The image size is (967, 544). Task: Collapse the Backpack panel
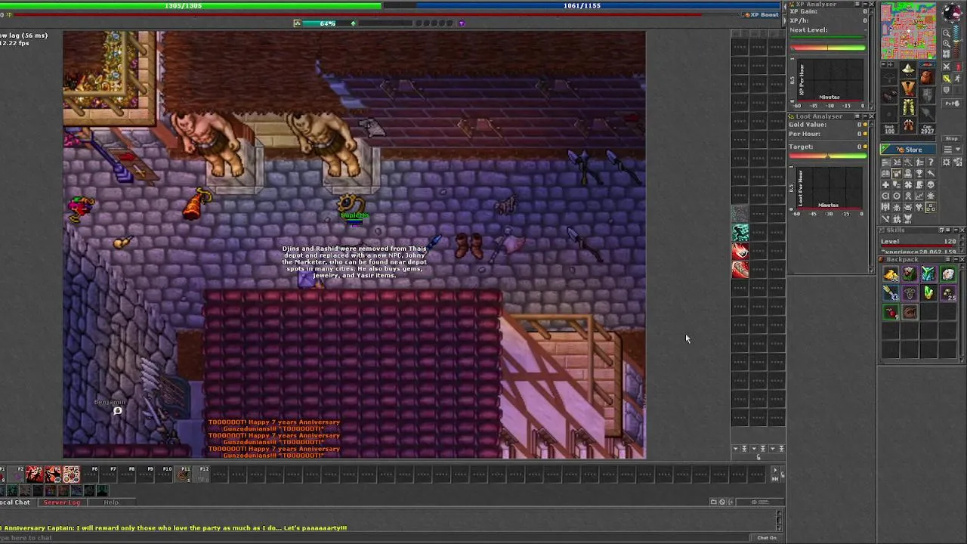tap(956, 259)
